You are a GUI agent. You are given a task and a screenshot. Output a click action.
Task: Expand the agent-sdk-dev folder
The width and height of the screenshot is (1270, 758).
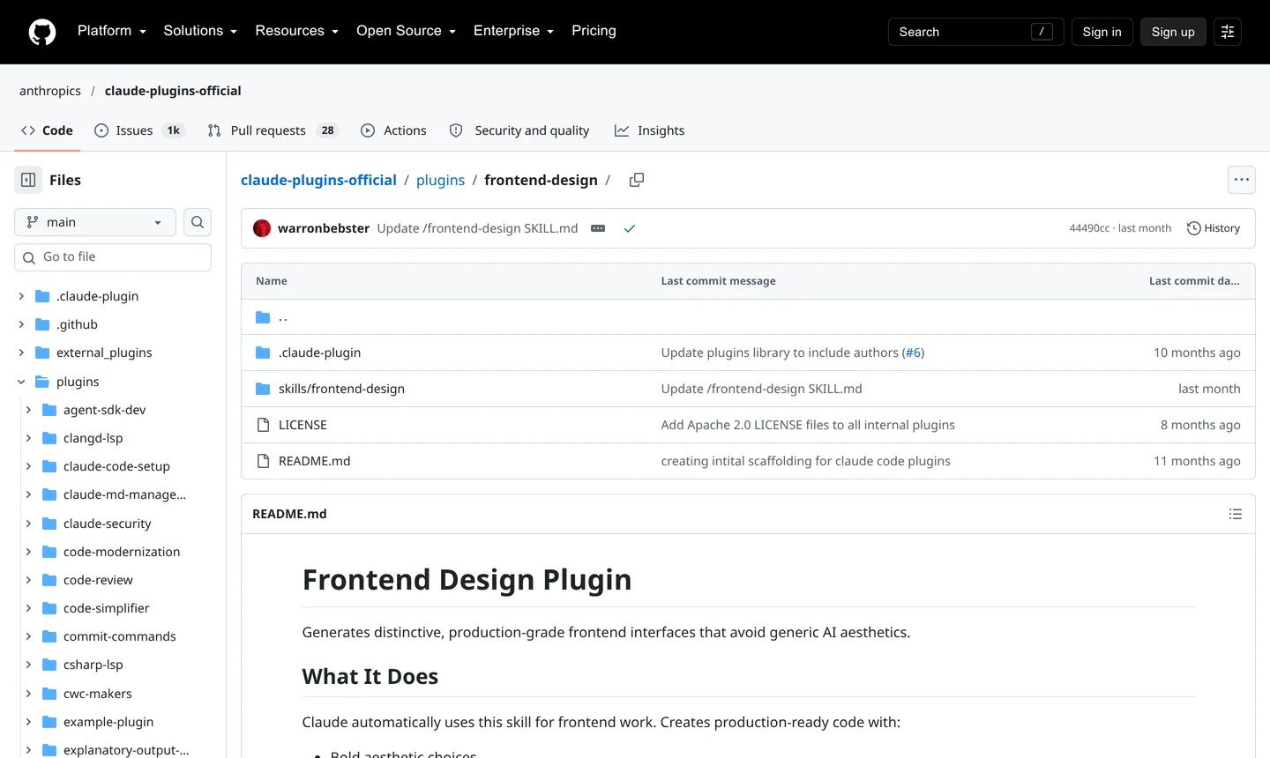[28, 410]
